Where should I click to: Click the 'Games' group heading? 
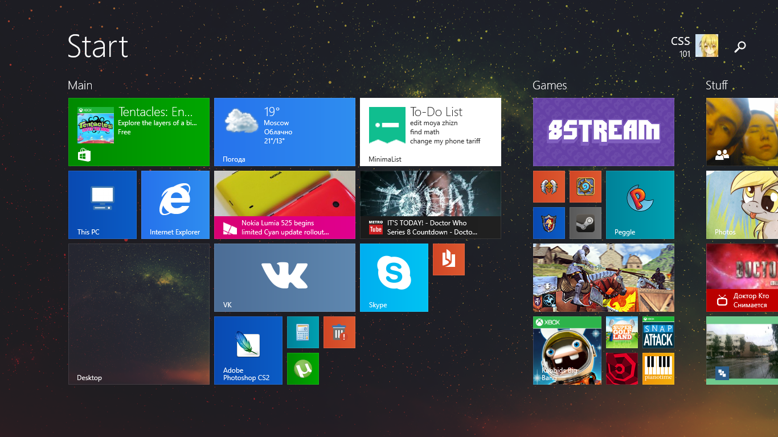point(550,85)
